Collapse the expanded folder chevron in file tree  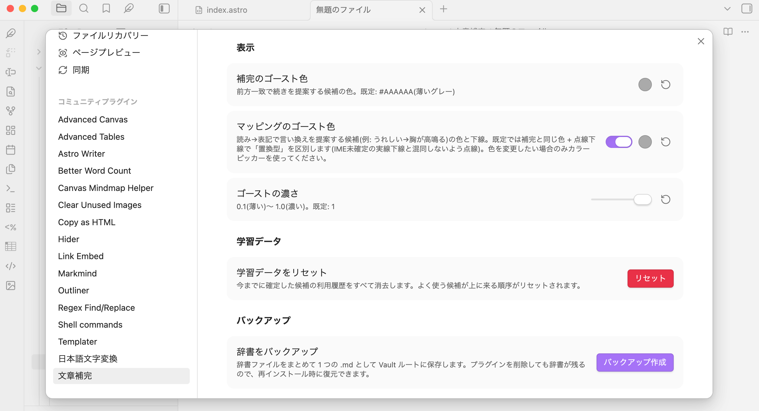coord(39,68)
